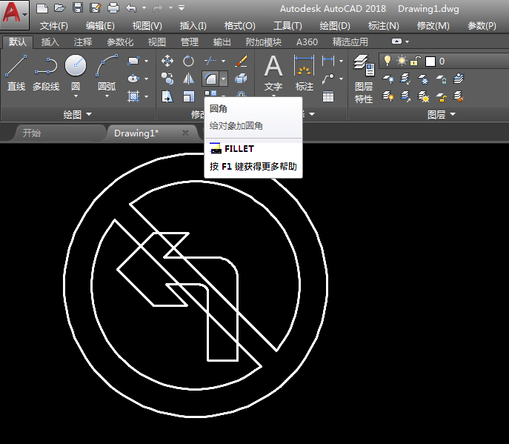509x444 pixels.
Task: Click the Circle (圆) tool icon
Action: 76,68
